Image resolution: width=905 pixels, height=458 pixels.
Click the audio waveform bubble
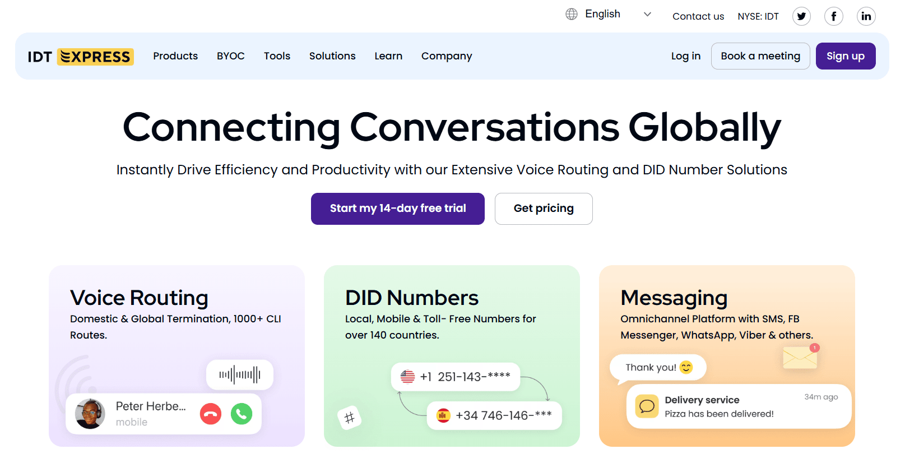[x=240, y=374]
